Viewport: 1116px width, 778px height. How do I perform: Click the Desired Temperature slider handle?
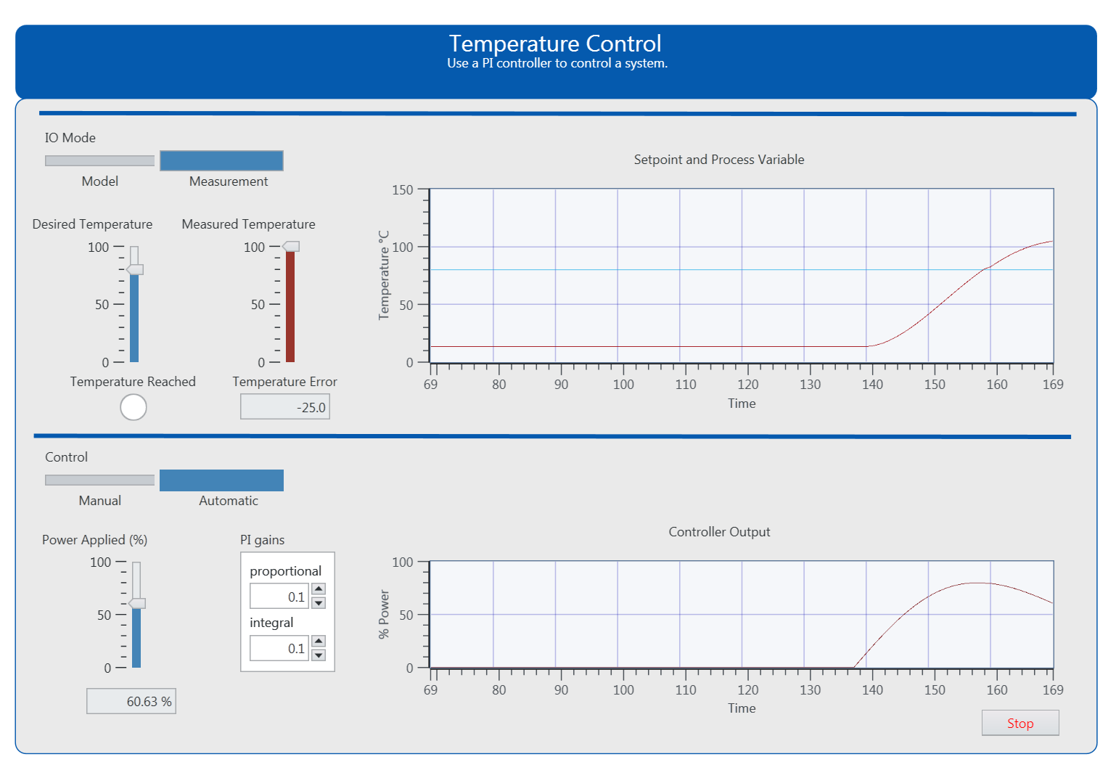(x=135, y=269)
